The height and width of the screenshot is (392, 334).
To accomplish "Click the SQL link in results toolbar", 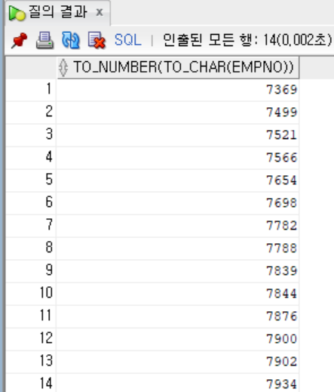I will 127,40.
